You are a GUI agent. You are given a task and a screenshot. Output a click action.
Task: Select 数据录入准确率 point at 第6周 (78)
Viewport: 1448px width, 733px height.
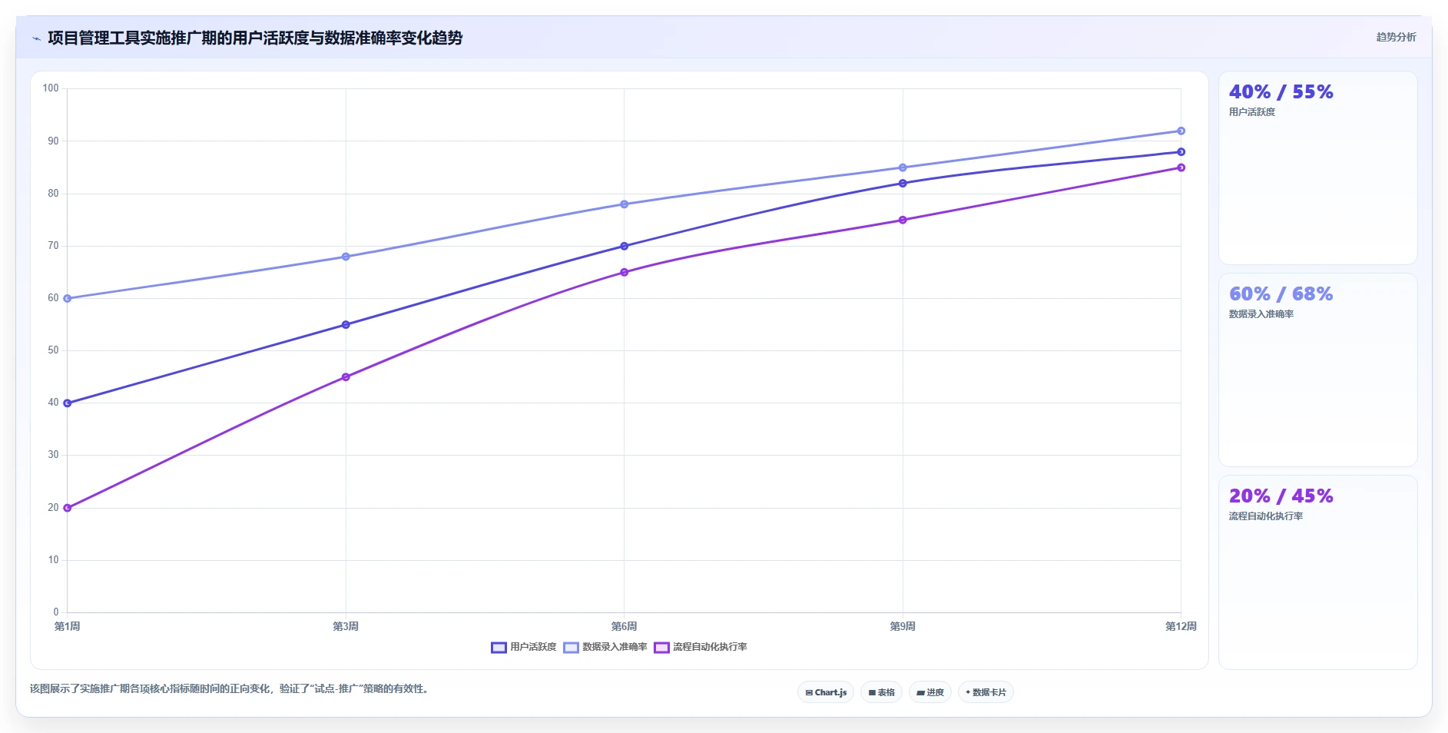click(x=625, y=204)
